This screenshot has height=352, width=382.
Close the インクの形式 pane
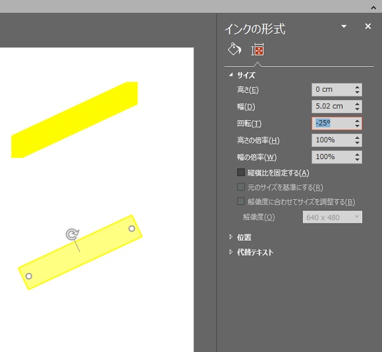click(x=368, y=26)
